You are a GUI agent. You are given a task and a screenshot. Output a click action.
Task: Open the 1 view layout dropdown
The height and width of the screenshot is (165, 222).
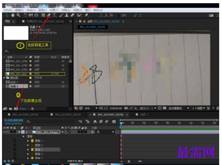[x=199, y=108]
